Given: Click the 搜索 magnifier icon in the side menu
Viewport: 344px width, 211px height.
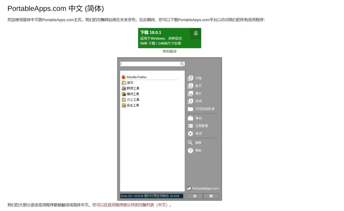Looking at the screenshot, I should pos(190,143).
